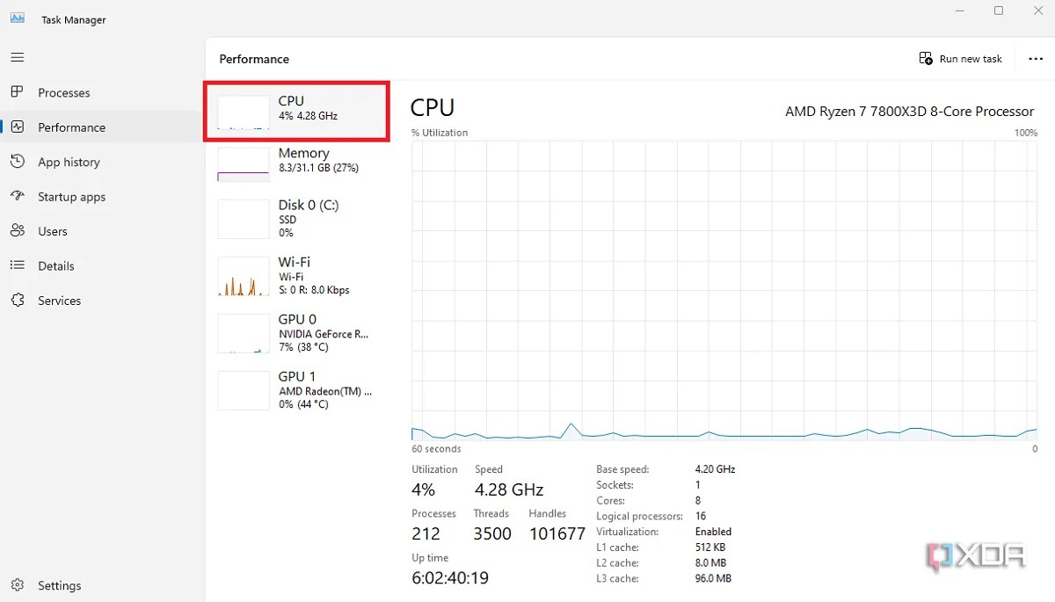Select the Wi-Fi performance panel
1055x602 pixels.
[299, 275]
